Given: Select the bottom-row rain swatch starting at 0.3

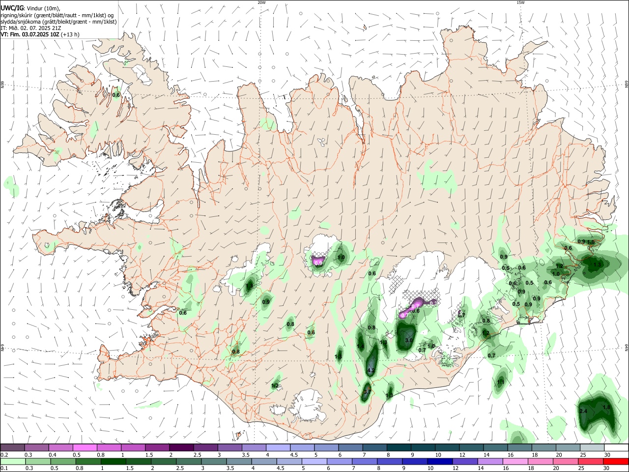Looking at the screenshot, I should pyautogui.click(x=39, y=461).
